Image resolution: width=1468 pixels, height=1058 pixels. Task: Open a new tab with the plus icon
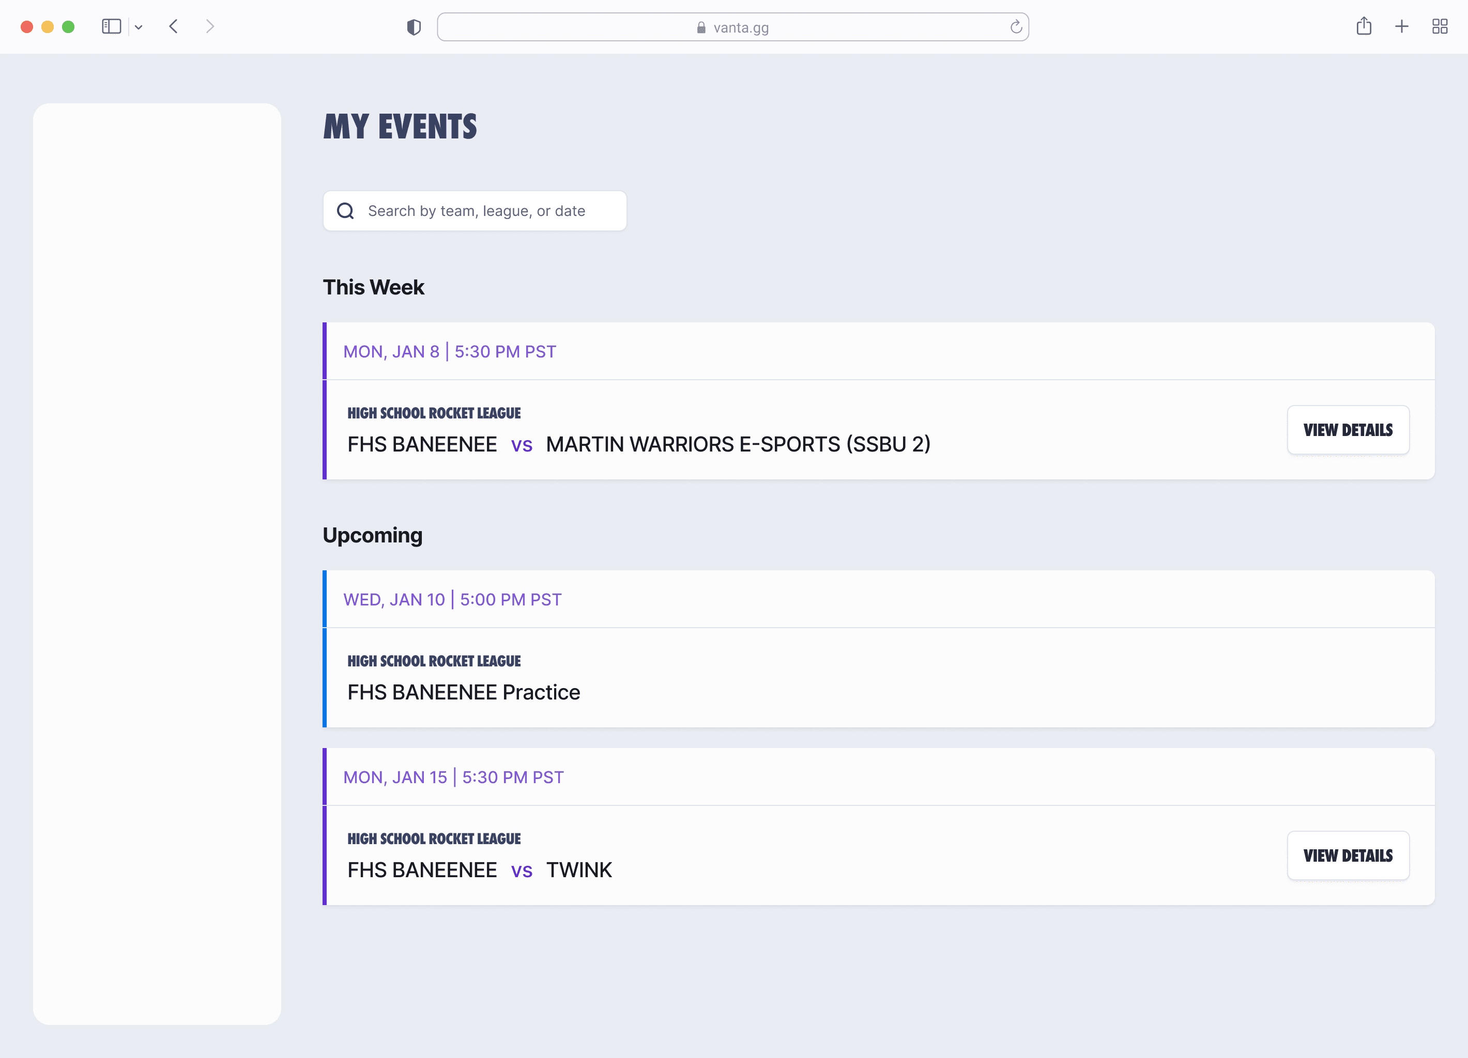(x=1402, y=26)
